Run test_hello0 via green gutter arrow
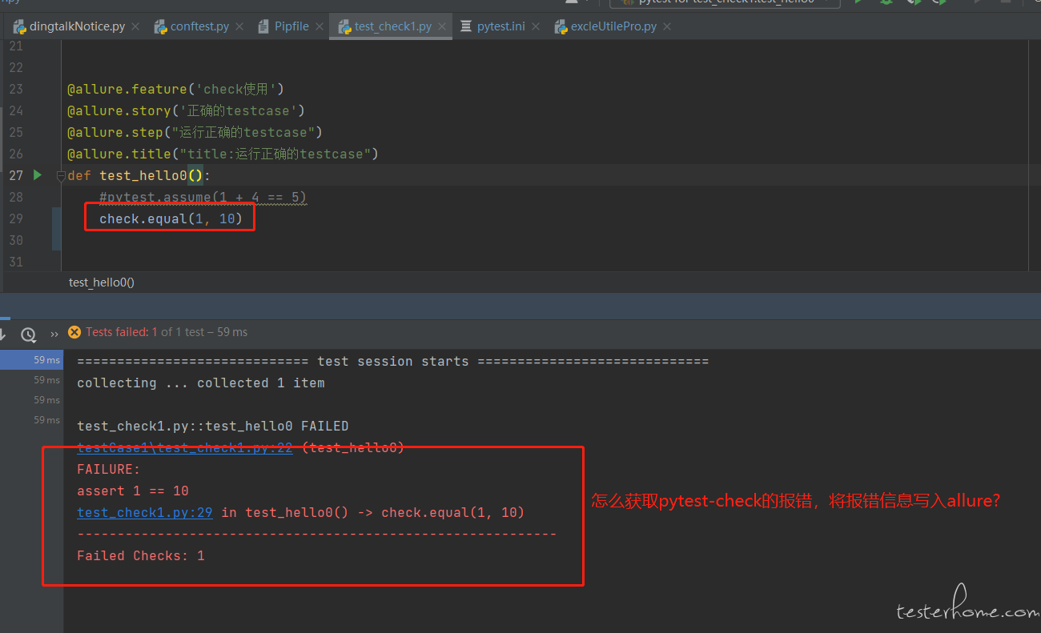The height and width of the screenshot is (633, 1041). 37,174
